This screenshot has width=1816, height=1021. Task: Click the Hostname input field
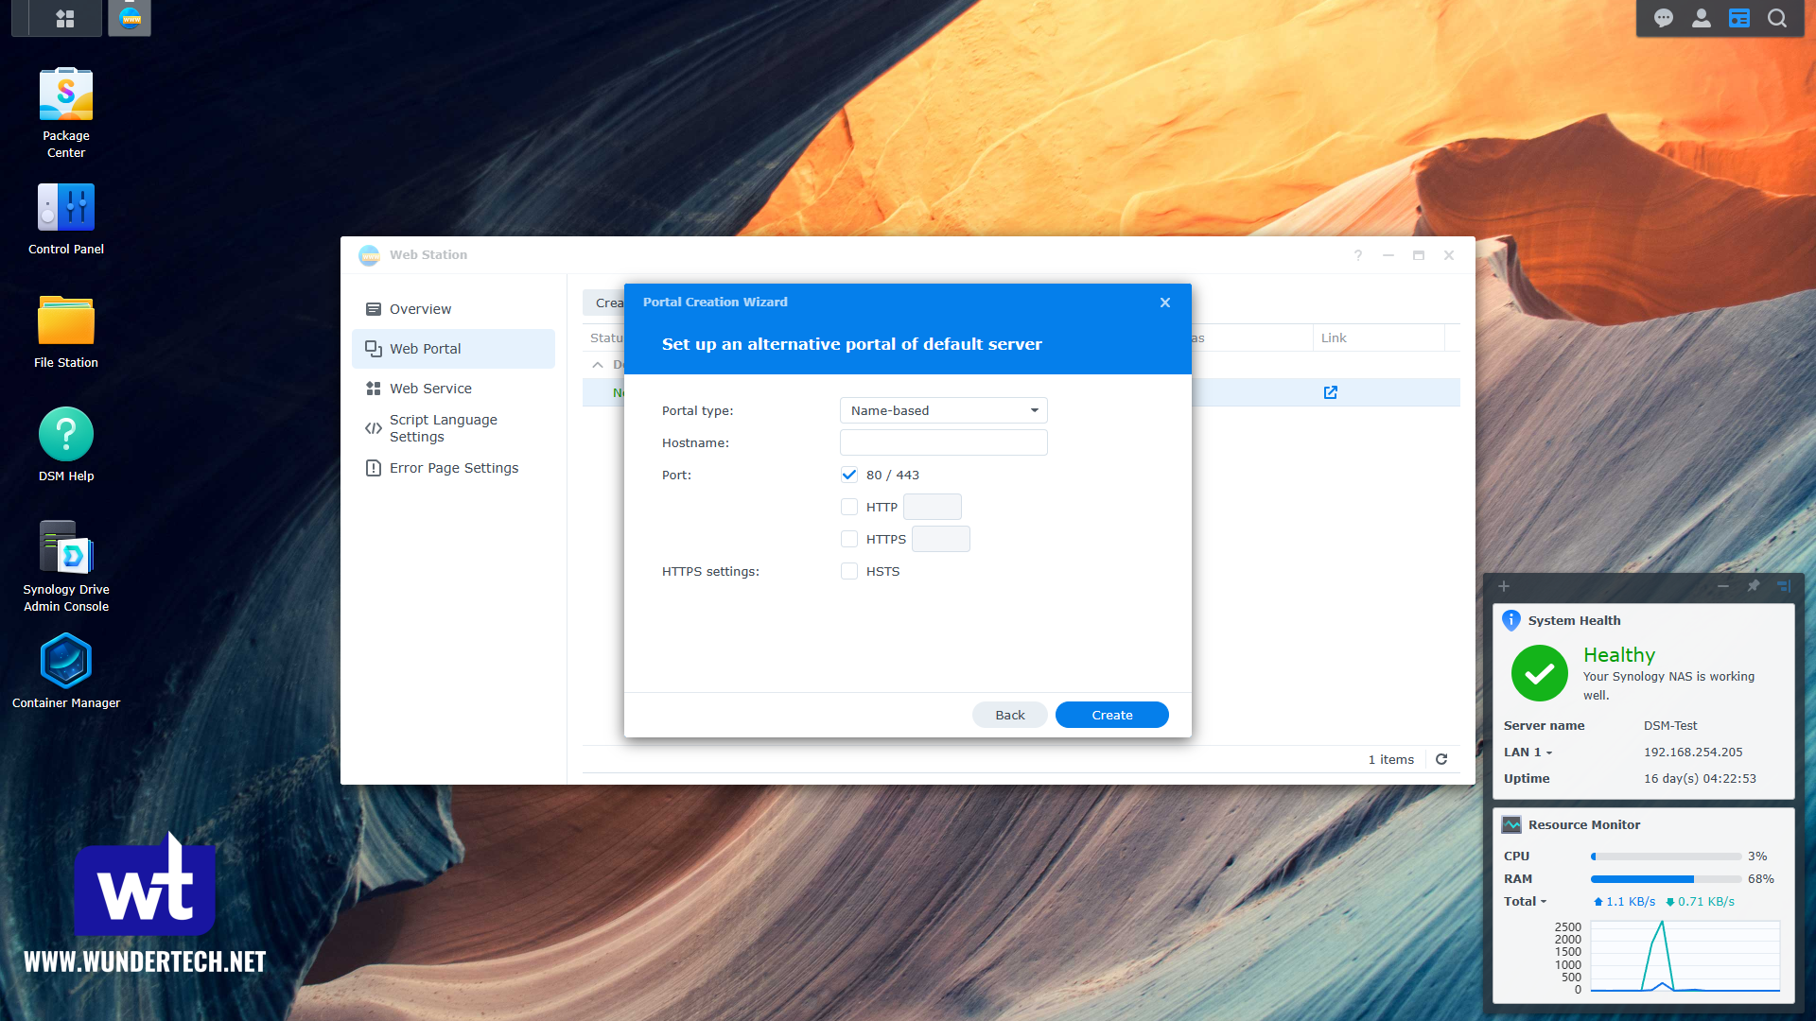(942, 442)
